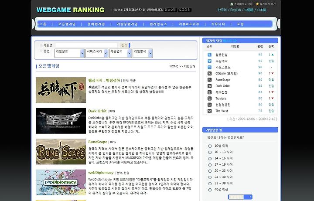This screenshot has height=201, width=314.
Task: Click the red down arrow in OGame row
Action: [273, 73]
